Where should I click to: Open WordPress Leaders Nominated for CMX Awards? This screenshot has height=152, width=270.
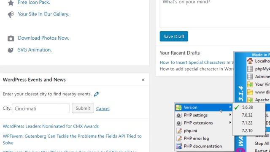tap(51, 126)
